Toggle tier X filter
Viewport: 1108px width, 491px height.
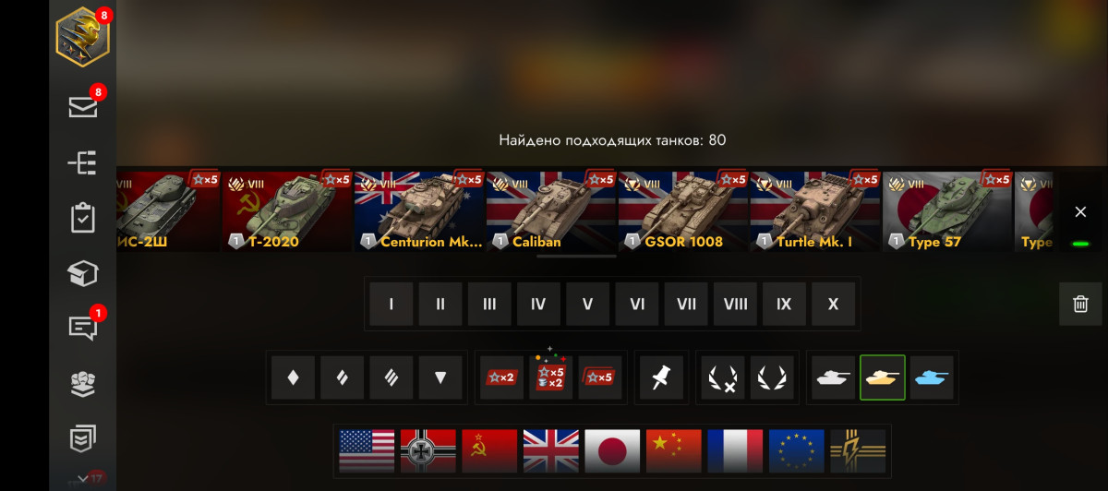click(x=833, y=304)
